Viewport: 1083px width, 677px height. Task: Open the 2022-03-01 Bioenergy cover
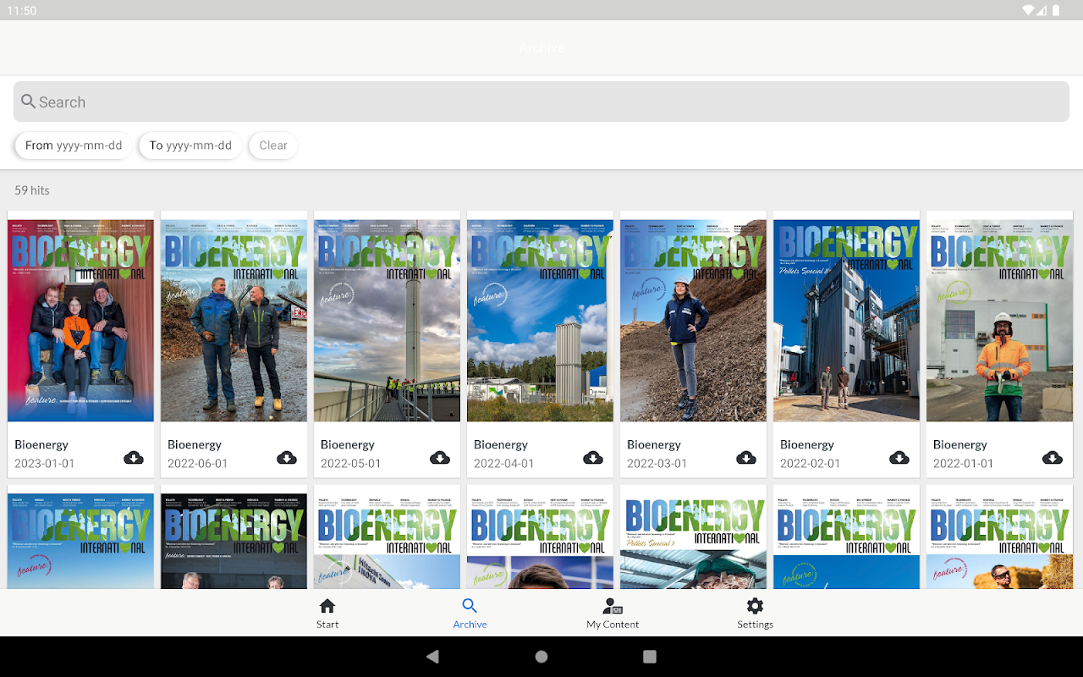pyautogui.click(x=694, y=321)
